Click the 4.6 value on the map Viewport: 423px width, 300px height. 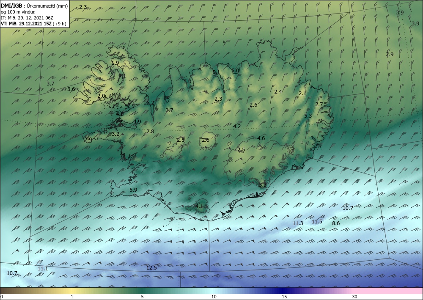point(261,138)
